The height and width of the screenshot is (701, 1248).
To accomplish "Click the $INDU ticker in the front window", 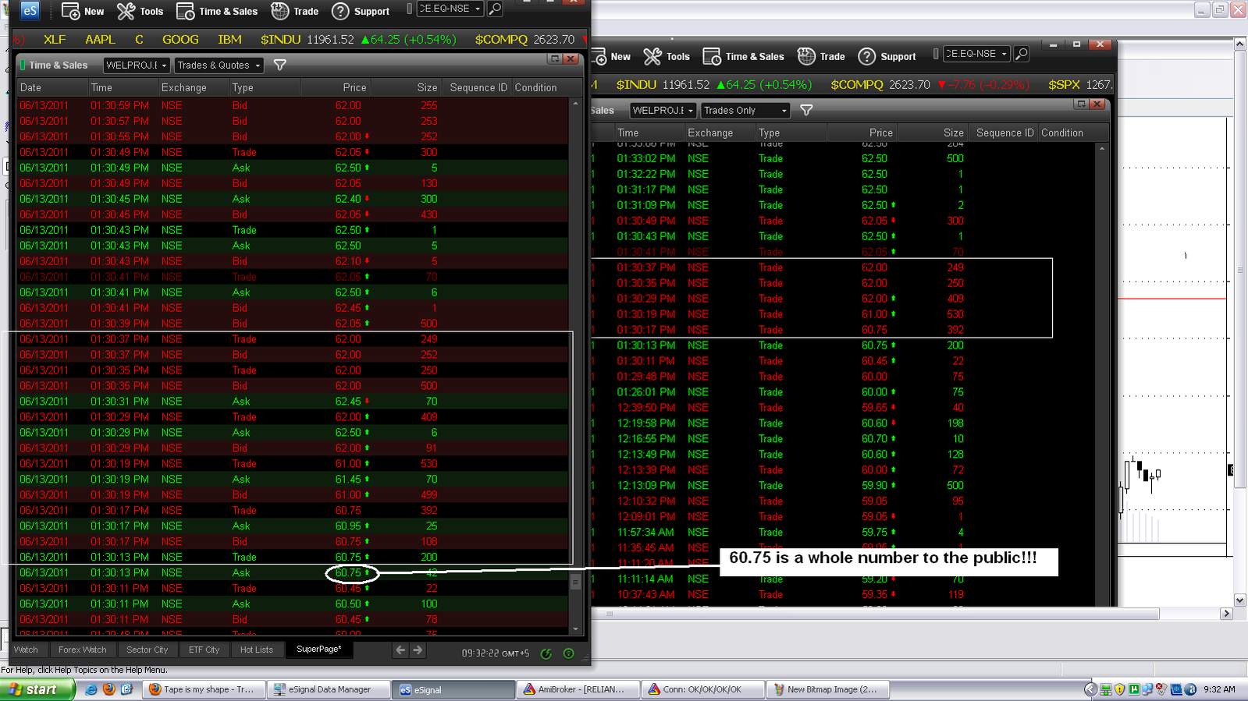I will point(280,40).
